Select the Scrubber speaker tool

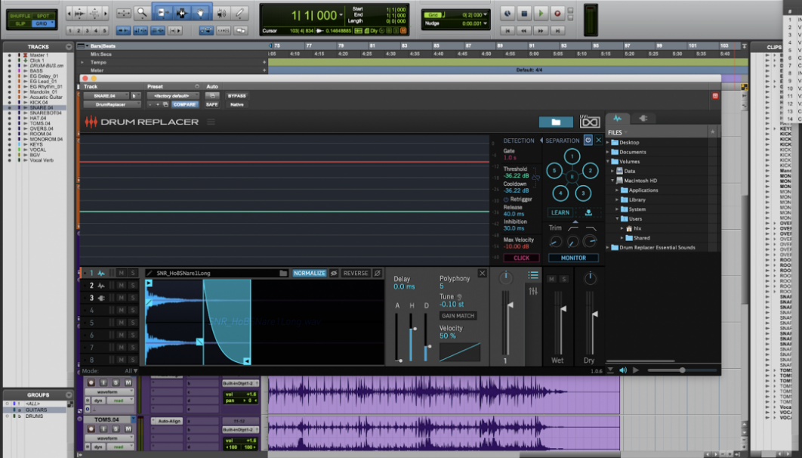(x=221, y=13)
